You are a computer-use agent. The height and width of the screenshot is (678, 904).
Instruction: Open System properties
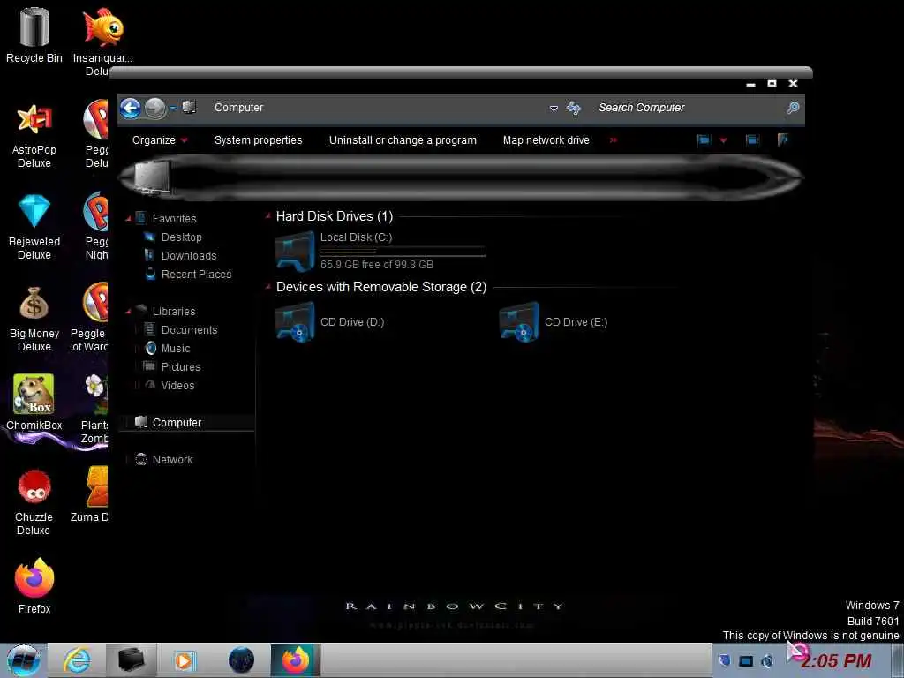259,140
